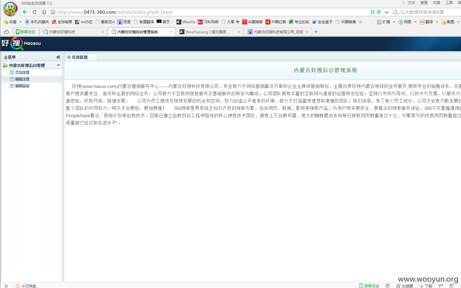Switch to the 内蒙古好搜科技有限公司_百度 tab

coord(278,32)
